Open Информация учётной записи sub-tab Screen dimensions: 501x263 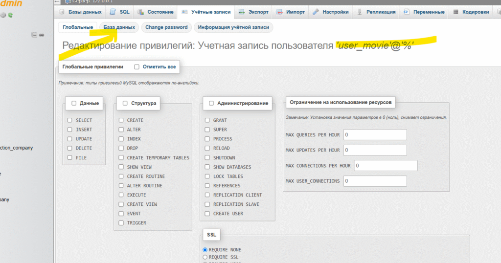point(233,27)
